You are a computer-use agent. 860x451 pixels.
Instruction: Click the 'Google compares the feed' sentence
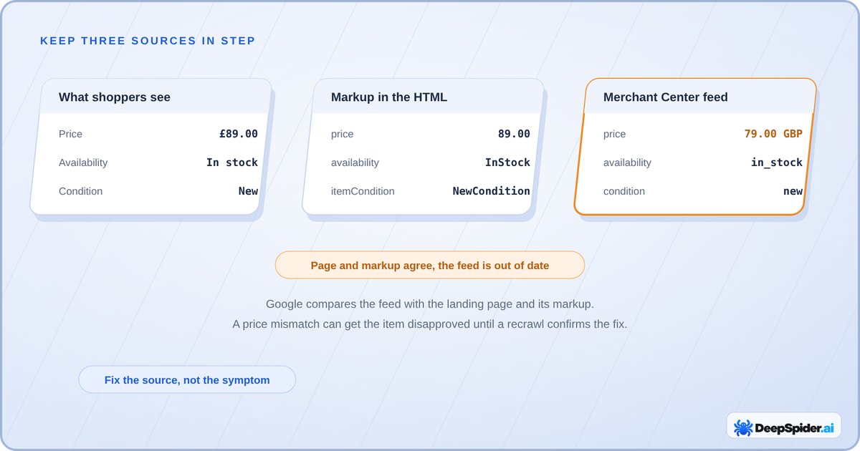[430, 304]
